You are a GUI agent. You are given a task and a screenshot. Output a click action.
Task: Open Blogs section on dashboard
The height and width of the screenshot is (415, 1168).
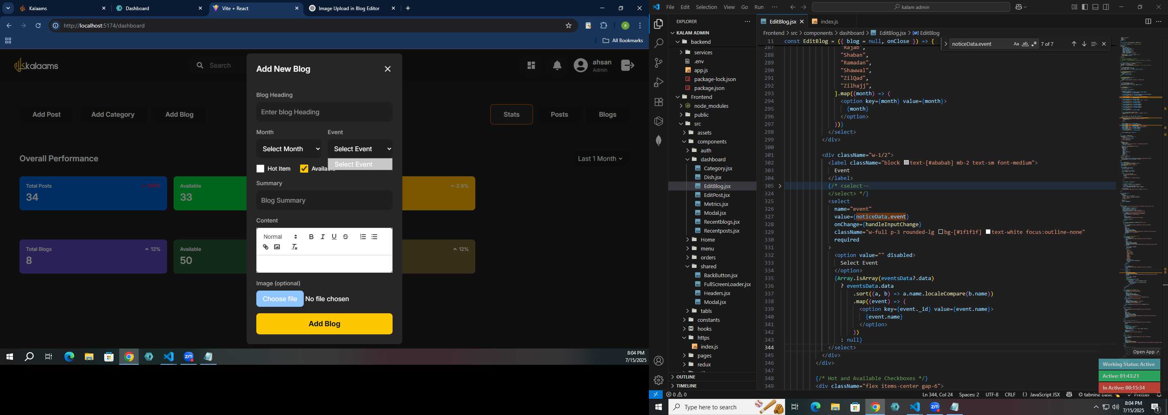(x=607, y=114)
